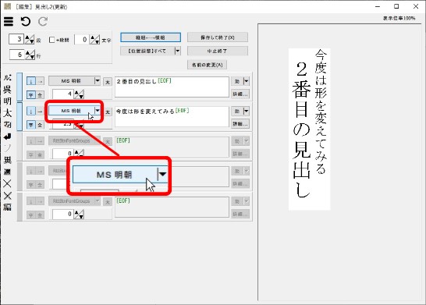Tick the checkbox beside the 段 spinner
426x305 pixels.
52,40
